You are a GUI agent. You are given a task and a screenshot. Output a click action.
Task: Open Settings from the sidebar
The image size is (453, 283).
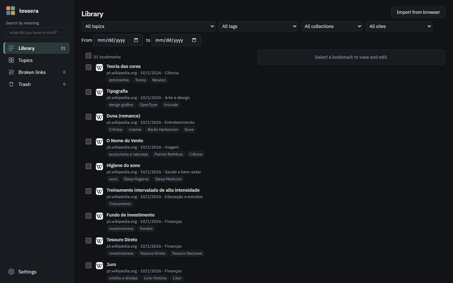[37, 272]
